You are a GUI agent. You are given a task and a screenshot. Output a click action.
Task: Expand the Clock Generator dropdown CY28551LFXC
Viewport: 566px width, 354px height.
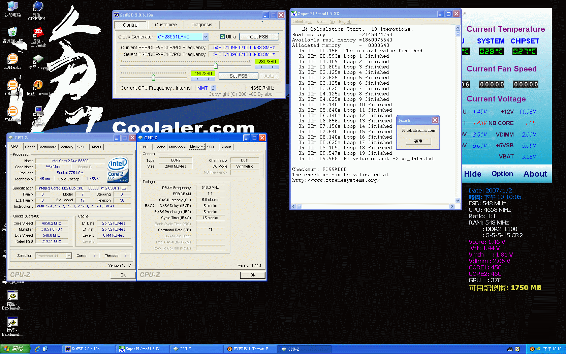pos(206,37)
